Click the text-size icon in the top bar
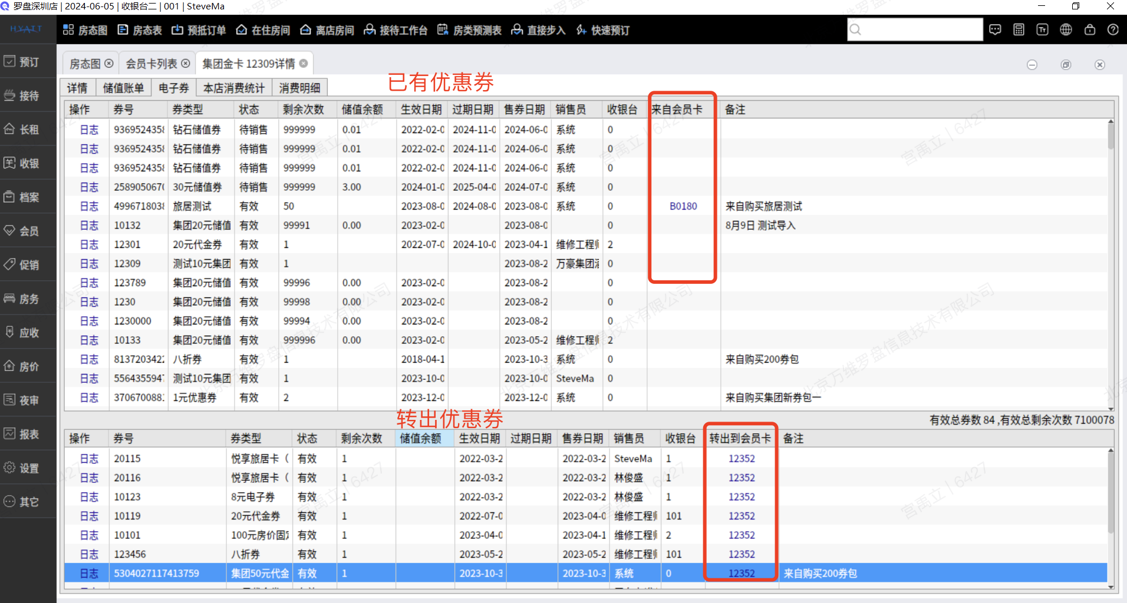Viewport: 1127px width, 603px height. coord(1042,29)
